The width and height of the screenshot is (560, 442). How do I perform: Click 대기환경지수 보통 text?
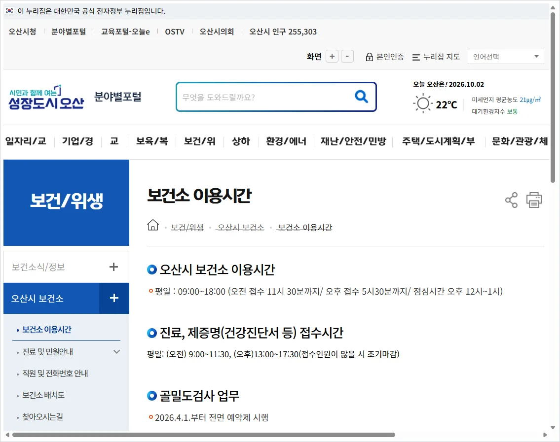click(495, 112)
